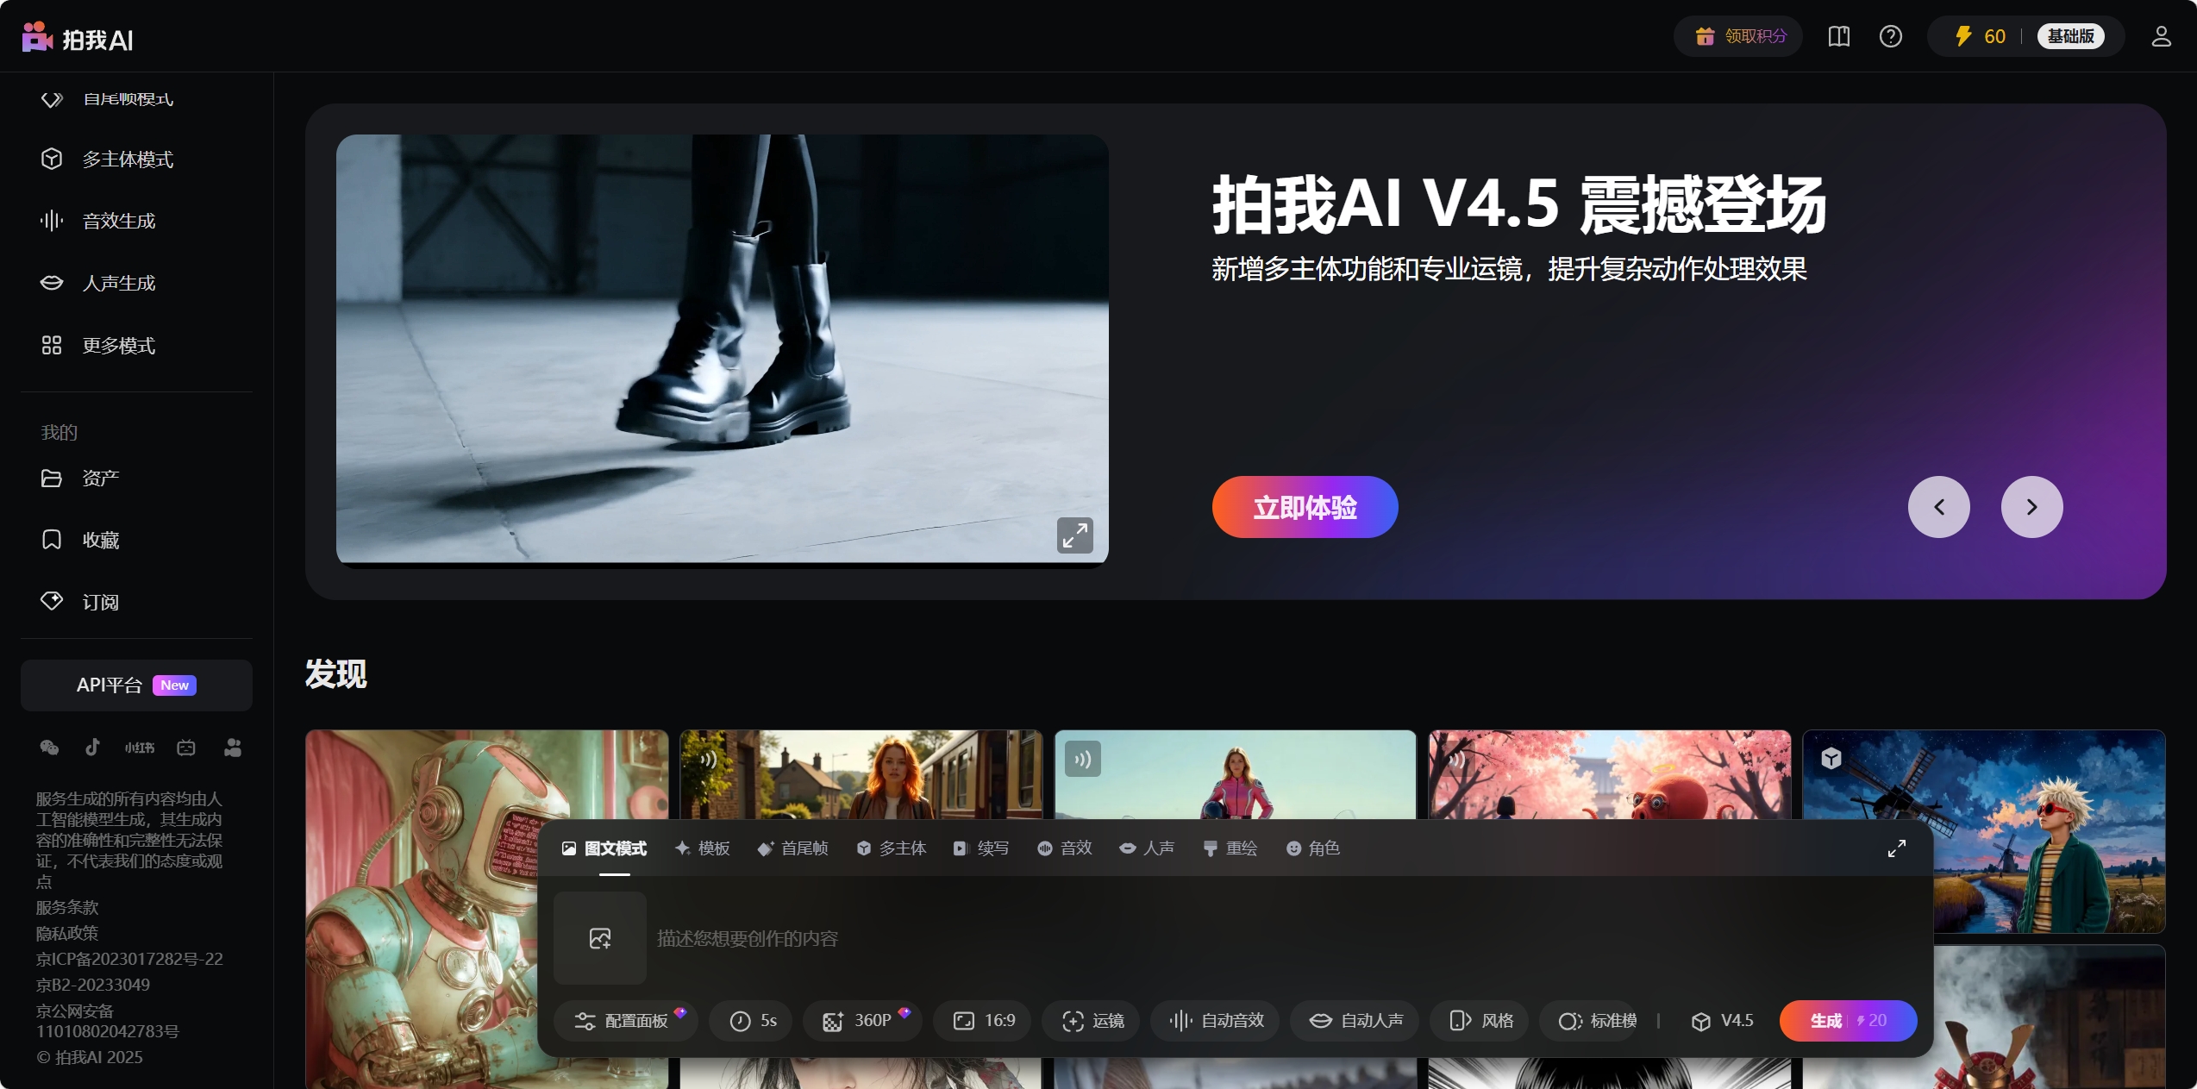
Task: Toggle the 自动人声 auto voice option
Action: [x=1355, y=1021]
